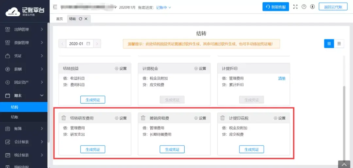Open 设置 for 计提税金 card
Viewport: 353px width, 168px height.
tap(200, 69)
